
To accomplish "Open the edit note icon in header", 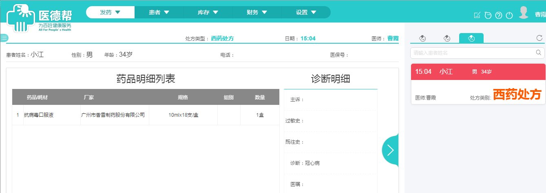I will pyautogui.click(x=477, y=15).
